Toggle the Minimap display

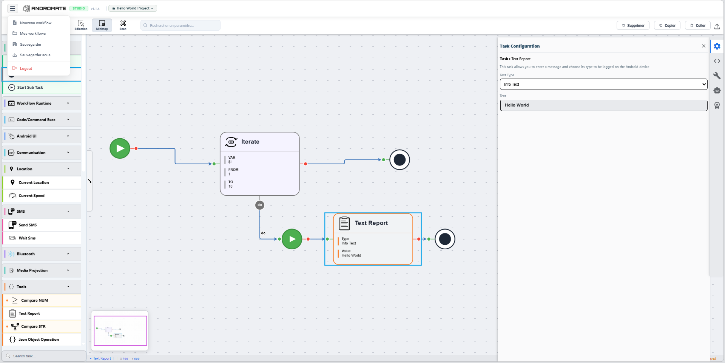[102, 25]
